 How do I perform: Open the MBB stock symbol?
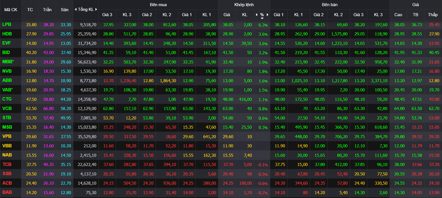coord(8,62)
